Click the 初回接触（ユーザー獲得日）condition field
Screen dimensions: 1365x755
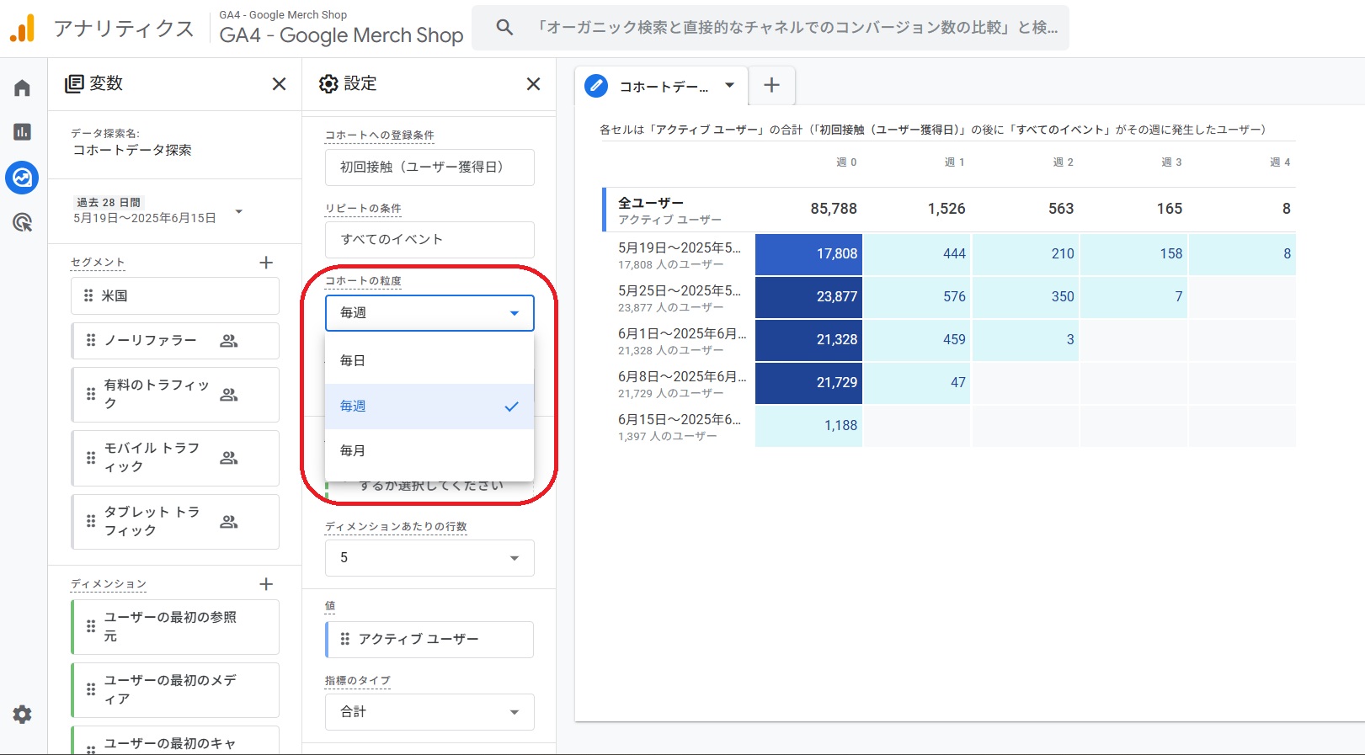coord(429,167)
